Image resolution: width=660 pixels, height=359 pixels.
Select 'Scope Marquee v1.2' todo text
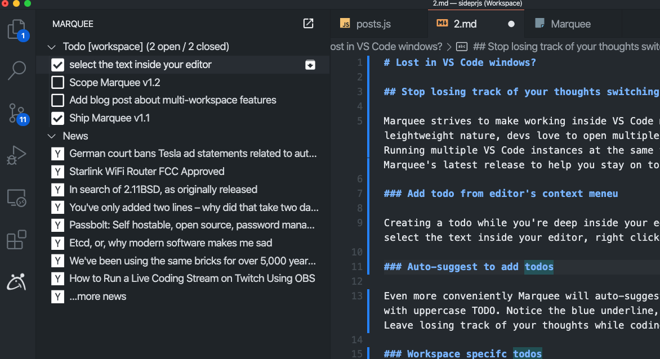[114, 82]
